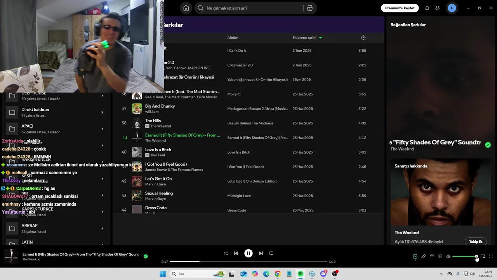
Task: Select the Sexual Healing song row
Action: [248, 196]
